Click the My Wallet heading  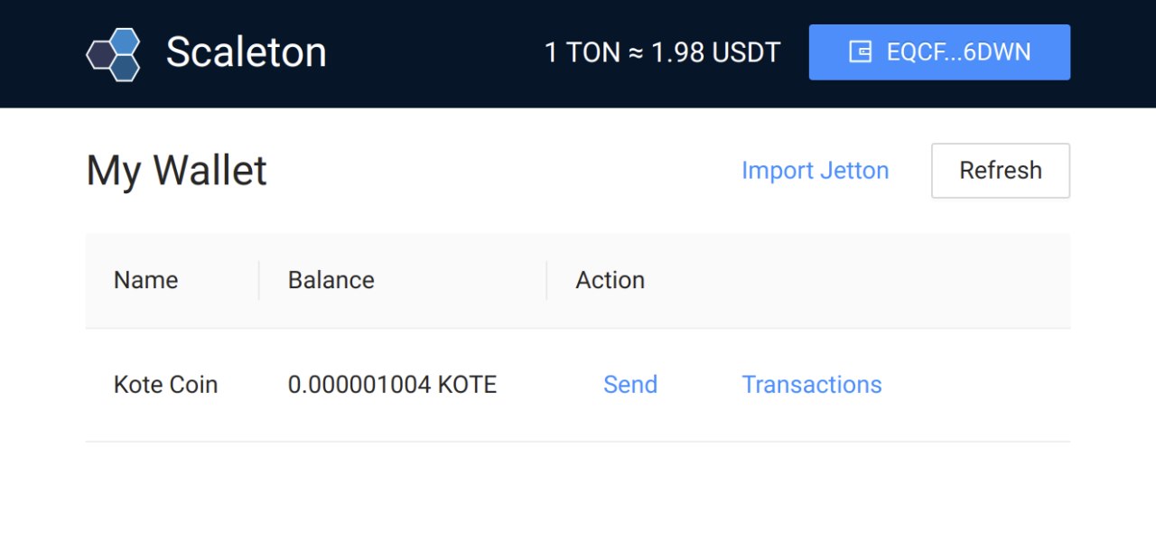[176, 170]
